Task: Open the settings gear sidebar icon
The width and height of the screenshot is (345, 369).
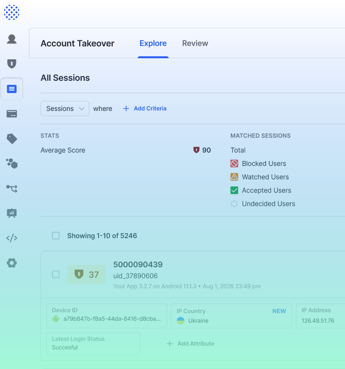Action: click(x=12, y=263)
